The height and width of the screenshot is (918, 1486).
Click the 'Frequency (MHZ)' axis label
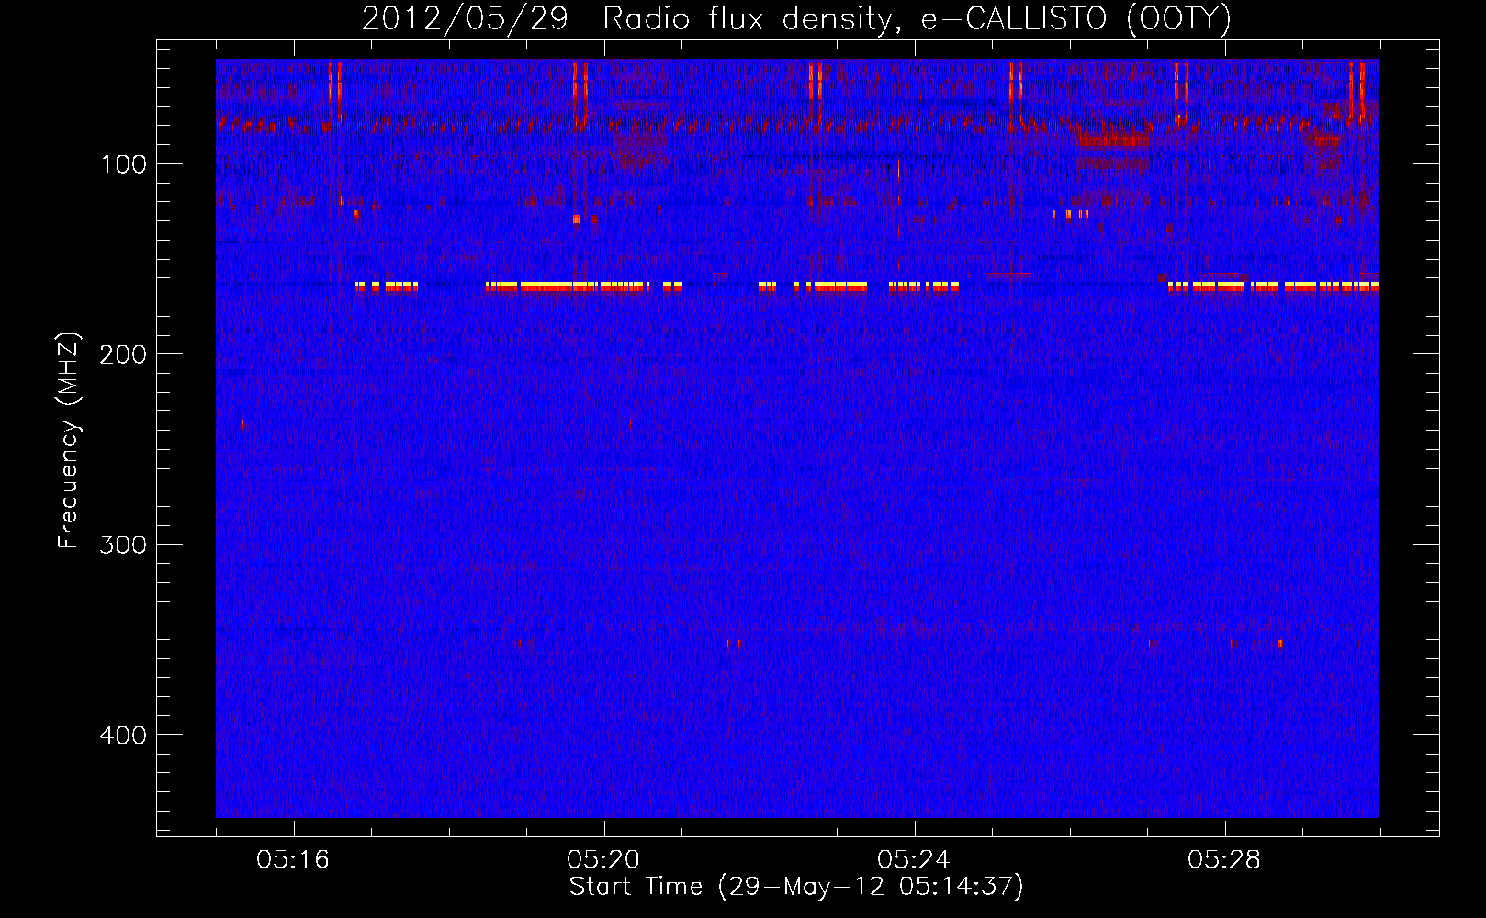pyautogui.click(x=69, y=441)
